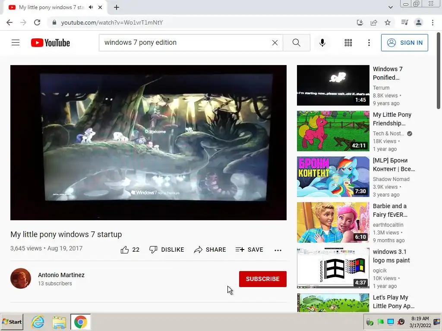The image size is (442, 331).
Task: Open the media control icon in Chrome toolbar
Action: coord(404,22)
